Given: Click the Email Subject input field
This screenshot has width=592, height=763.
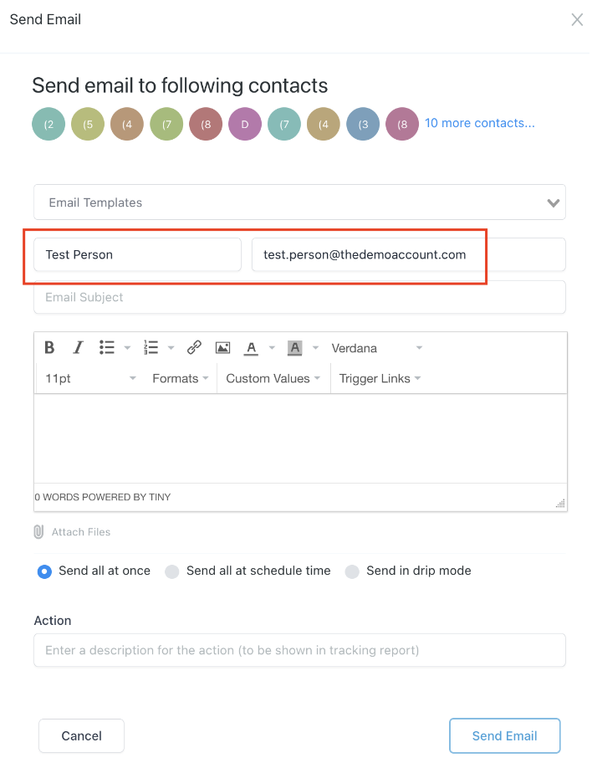Looking at the screenshot, I should (x=299, y=297).
